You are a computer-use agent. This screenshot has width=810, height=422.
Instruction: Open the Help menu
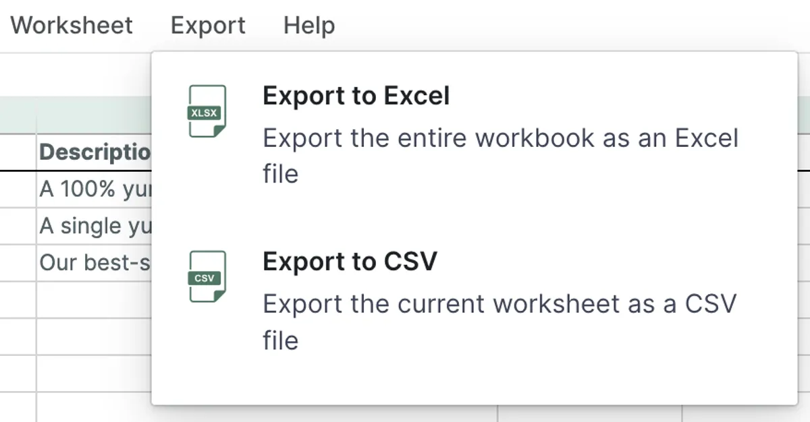308,26
